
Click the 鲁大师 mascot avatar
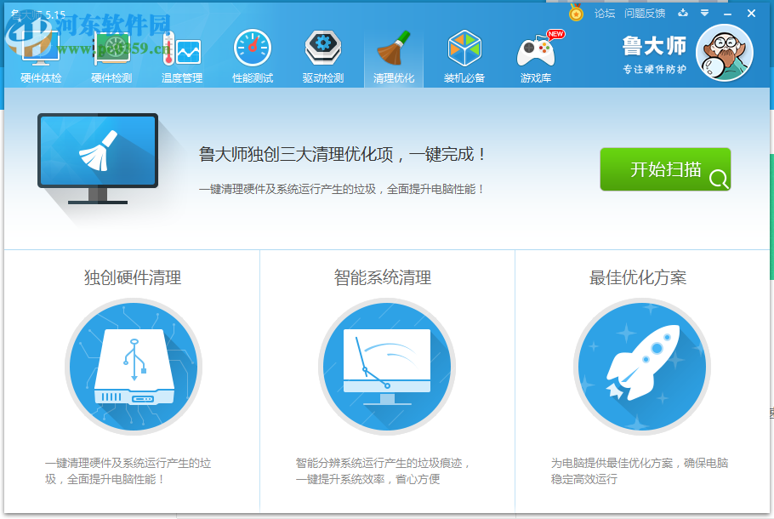pyautogui.click(x=724, y=53)
